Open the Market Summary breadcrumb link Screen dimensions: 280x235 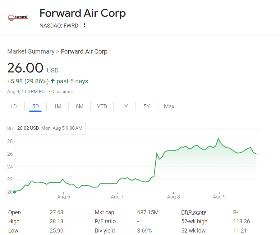(x=31, y=51)
